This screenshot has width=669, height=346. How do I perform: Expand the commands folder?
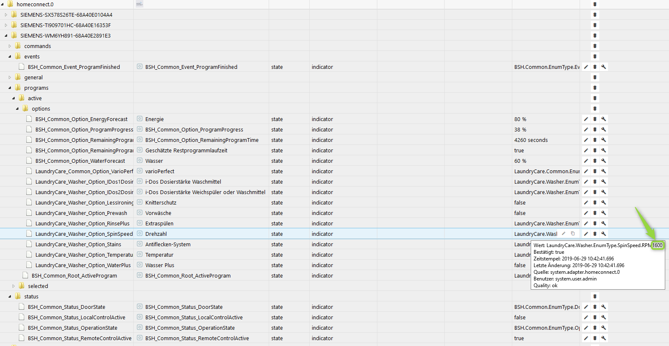tap(10, 46)
